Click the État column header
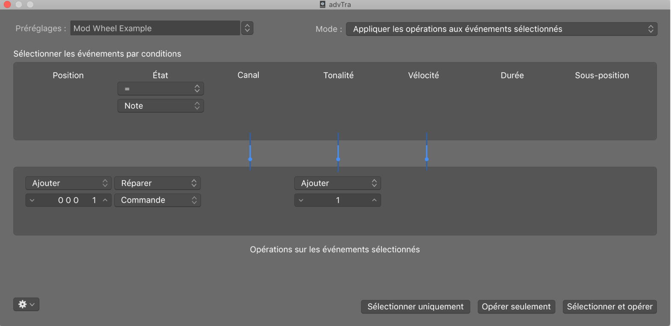The height and width of the screenshot is (326, 671). [160, 75]
